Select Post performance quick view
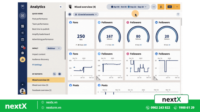This screenshot has height=112, width=200. click(x=40, y=19)
